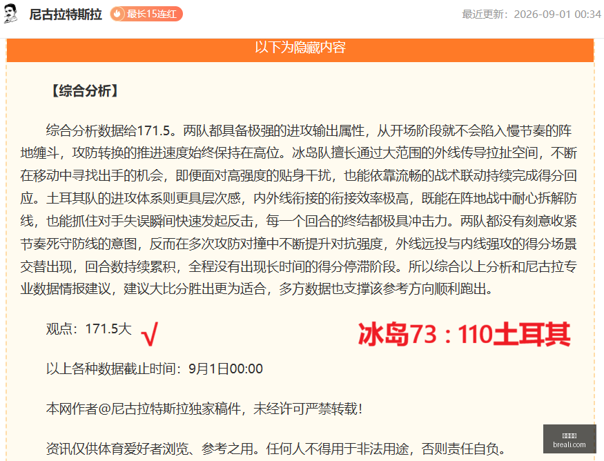This screenshot has height=461, width=604.
Task: Click the 本网作者@尼古拉特斯拉独家稿件 notice
Action: point(204,409)
